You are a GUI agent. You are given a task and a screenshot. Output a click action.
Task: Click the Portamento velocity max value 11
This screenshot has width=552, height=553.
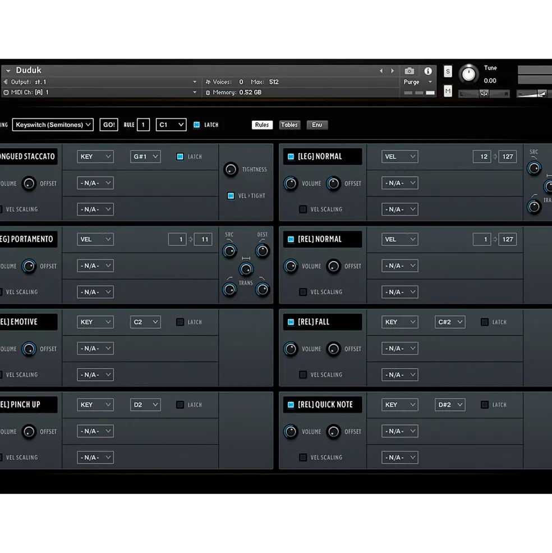tap(203, 240)
